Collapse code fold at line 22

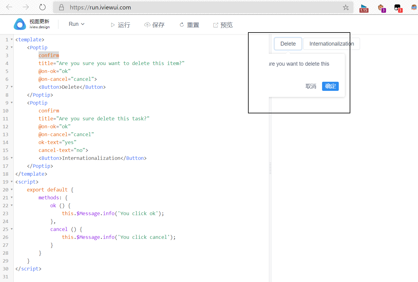click(x=12, y=205)
